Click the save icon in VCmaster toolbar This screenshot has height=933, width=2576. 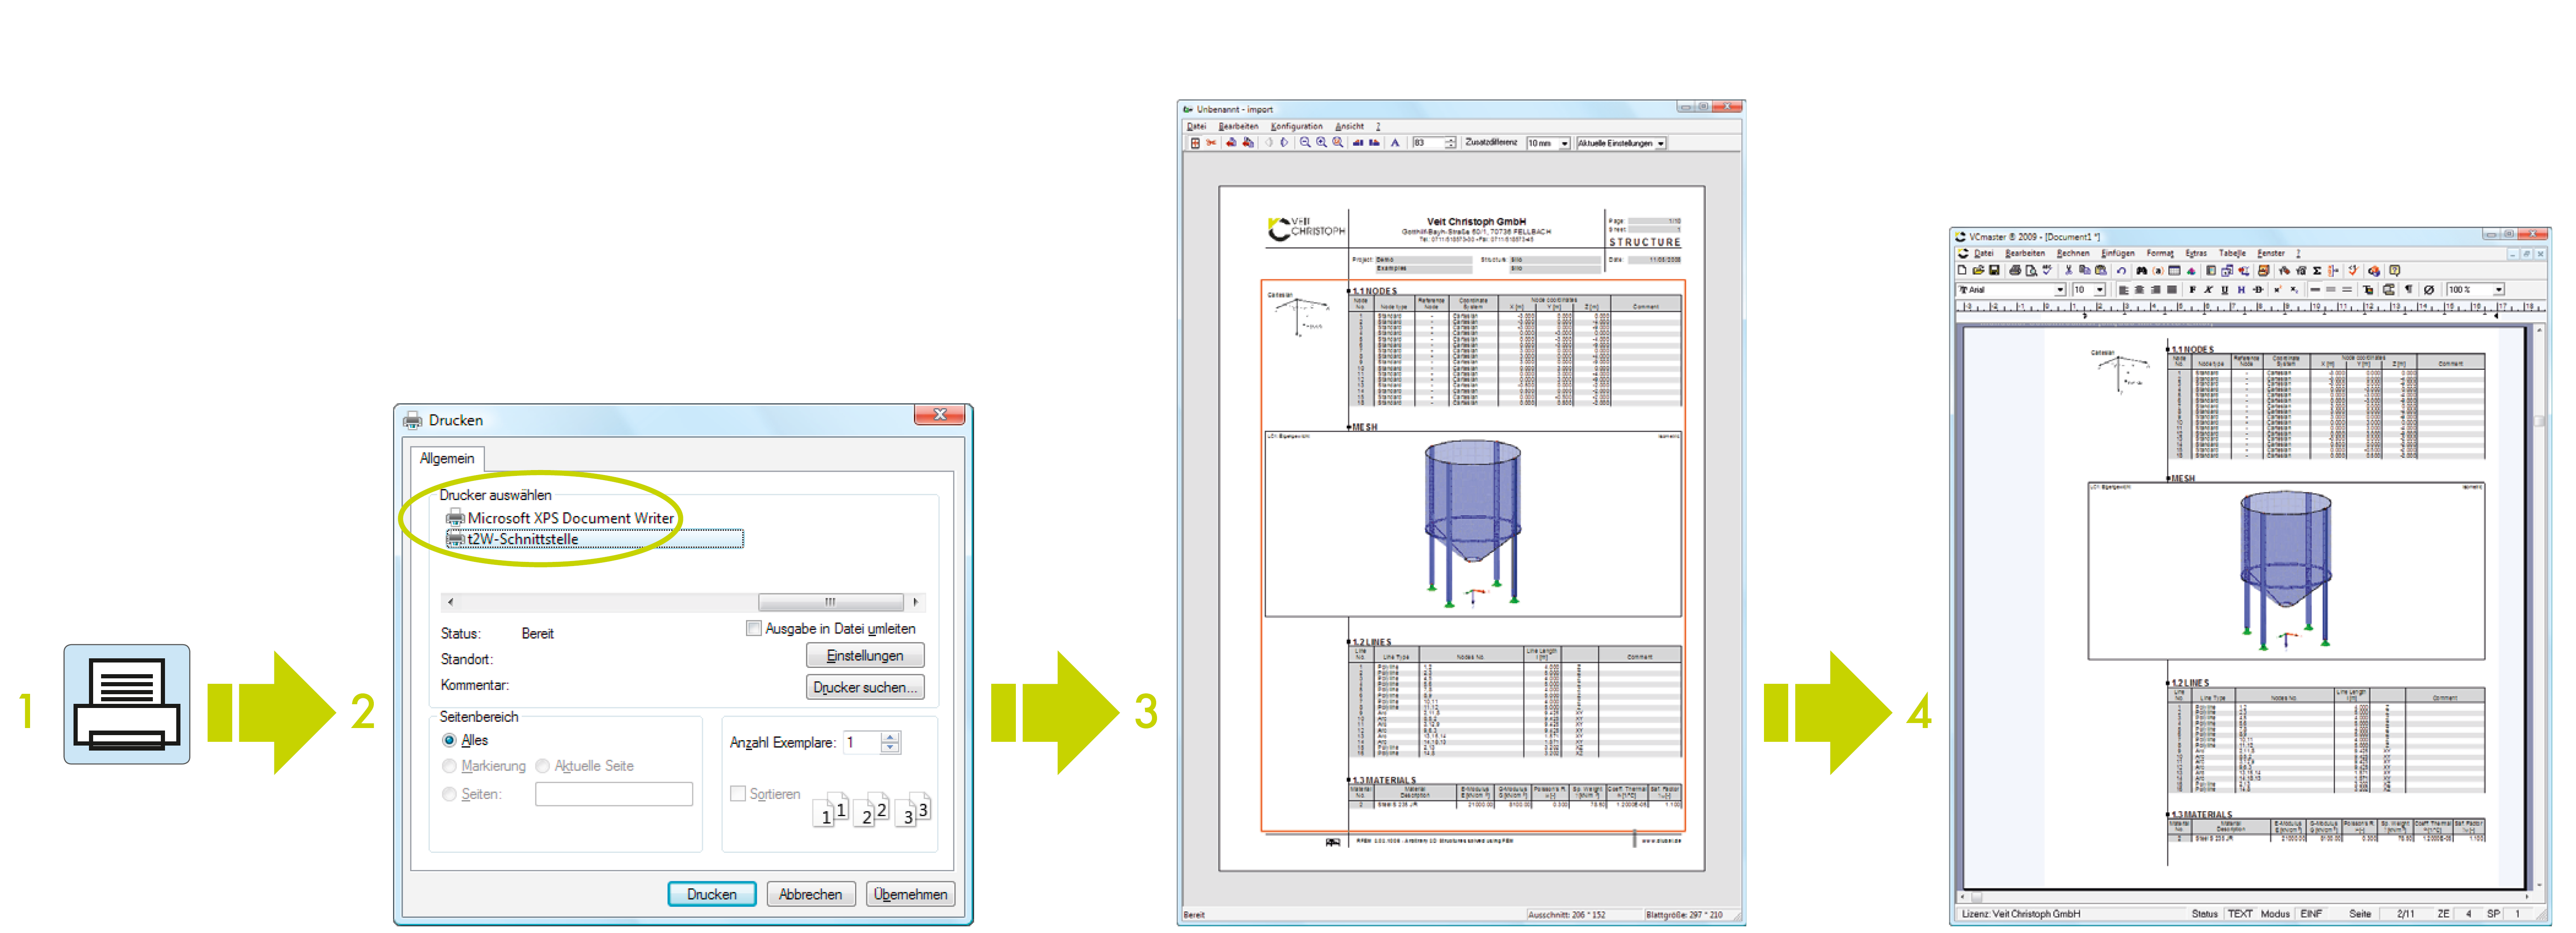[x=1994, y=271]
